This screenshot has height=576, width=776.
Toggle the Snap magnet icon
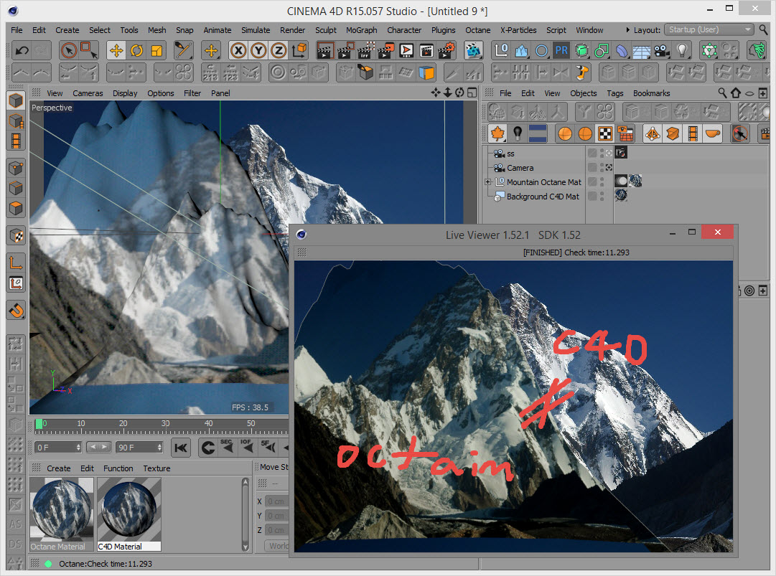click(16, 311)
